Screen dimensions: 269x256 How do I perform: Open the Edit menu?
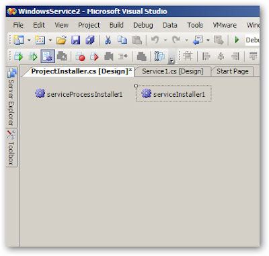39,25
